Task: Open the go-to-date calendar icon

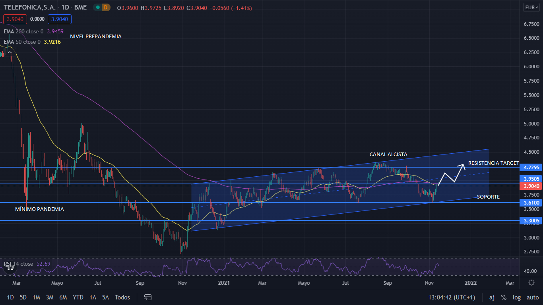Action: tap(148, 297)
